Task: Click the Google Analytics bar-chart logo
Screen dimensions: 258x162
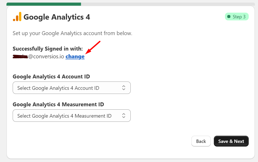Action: 17,17
